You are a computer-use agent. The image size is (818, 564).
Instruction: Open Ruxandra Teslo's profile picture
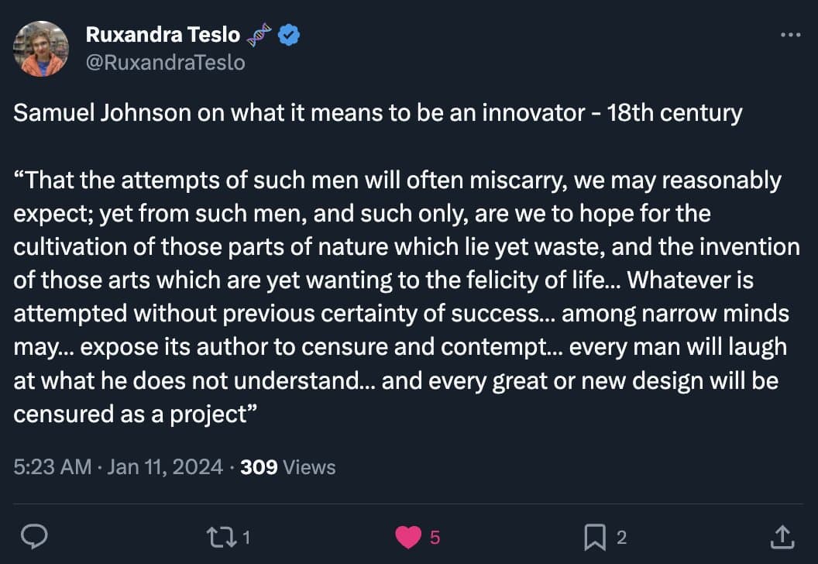(x=41, y=49)
